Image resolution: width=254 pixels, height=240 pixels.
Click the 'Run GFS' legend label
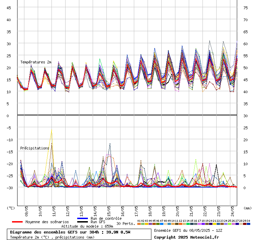click(x=98, y=222)
